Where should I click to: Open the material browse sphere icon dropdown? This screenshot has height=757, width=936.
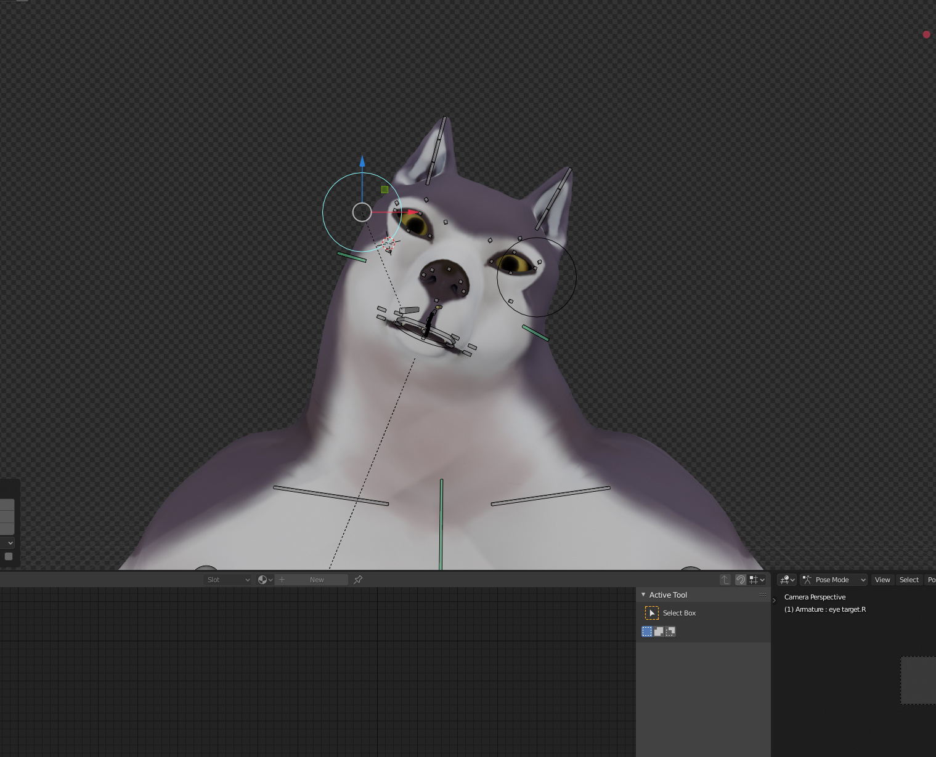[x=265, y=580]
